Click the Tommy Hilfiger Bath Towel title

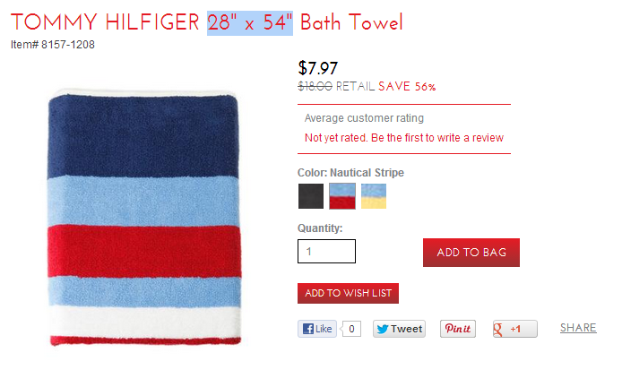(207, 22)
